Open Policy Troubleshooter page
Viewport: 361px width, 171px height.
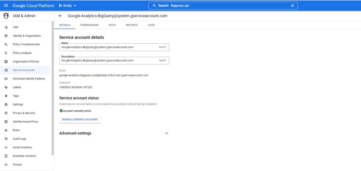(x=26, y=44)
